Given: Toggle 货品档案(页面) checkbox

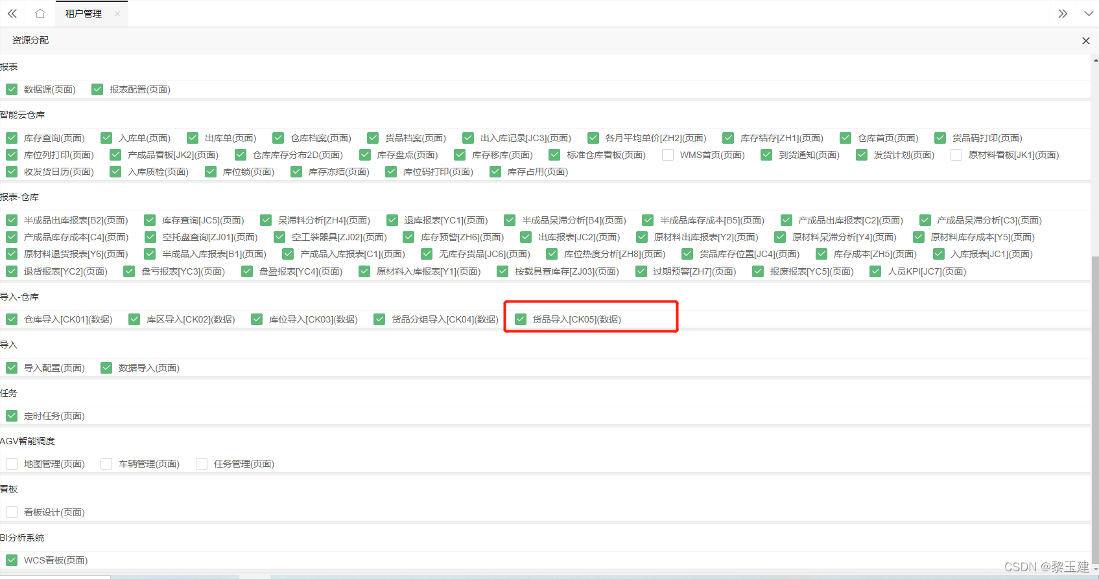Looking at the screenshot, I should tap(373, 138).
